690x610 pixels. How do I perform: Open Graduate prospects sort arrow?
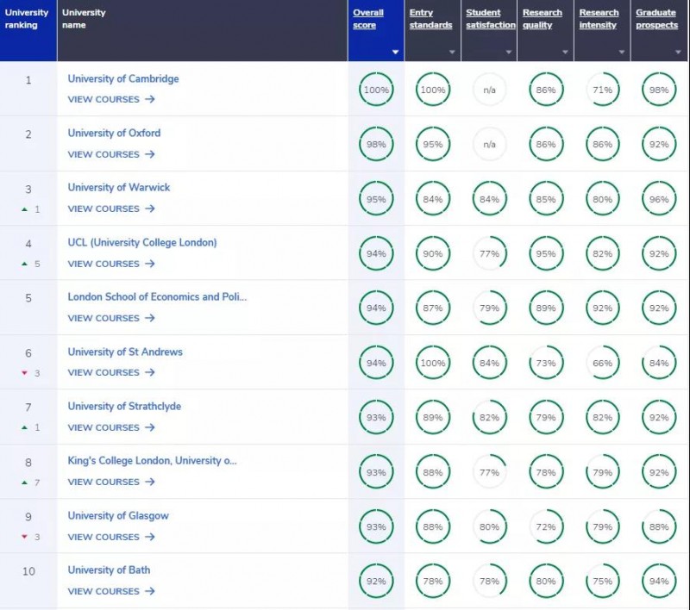678,52
